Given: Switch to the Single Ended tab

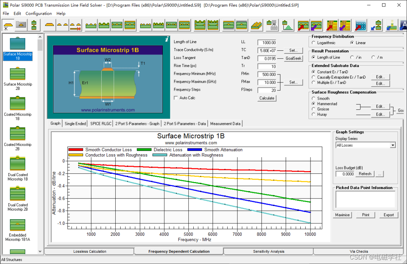Looking at the screenshot, I should pyautogui.click(x=75, y=124).
